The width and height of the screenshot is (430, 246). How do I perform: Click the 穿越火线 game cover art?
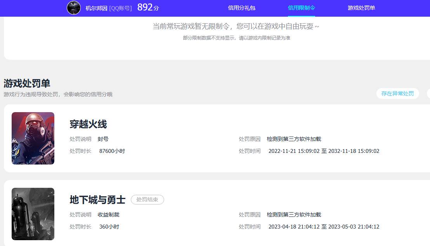33,138
